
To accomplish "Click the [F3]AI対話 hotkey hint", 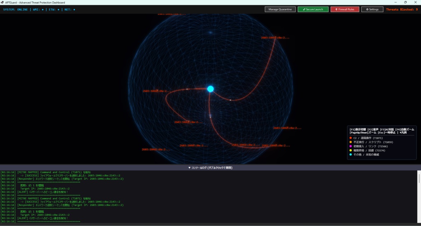I will point(386,129).
